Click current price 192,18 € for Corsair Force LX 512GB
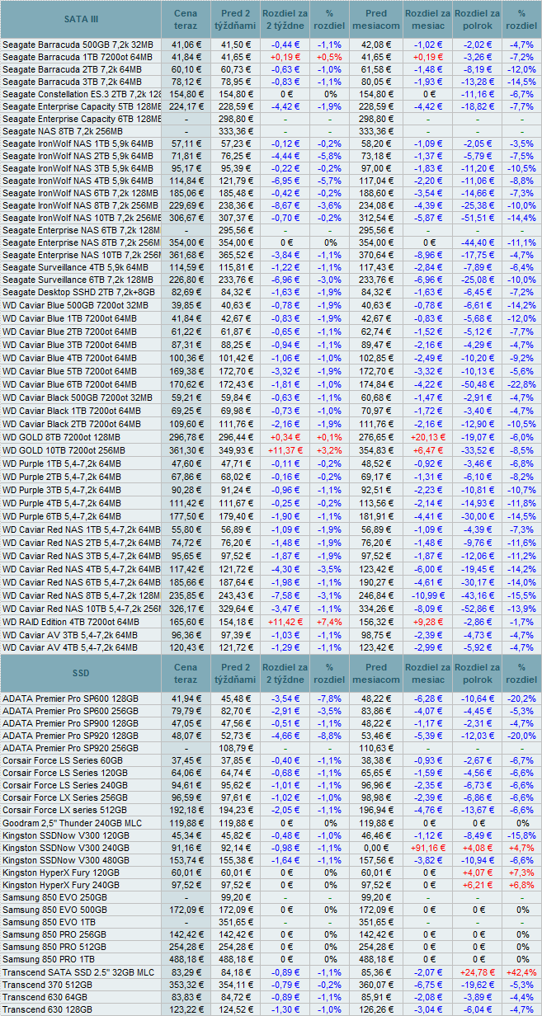This screenshot has height=1016, width=542. point(186,811)
